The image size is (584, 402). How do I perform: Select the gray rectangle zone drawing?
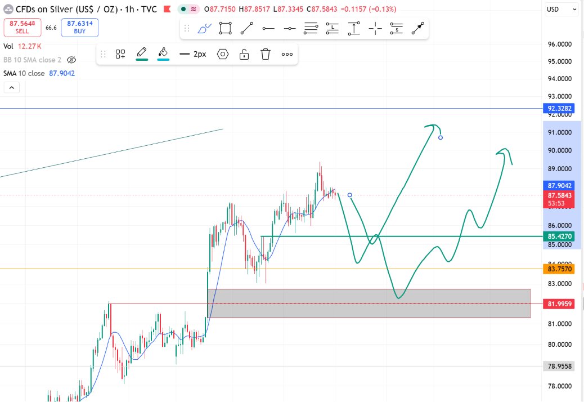tap(369, 303)
